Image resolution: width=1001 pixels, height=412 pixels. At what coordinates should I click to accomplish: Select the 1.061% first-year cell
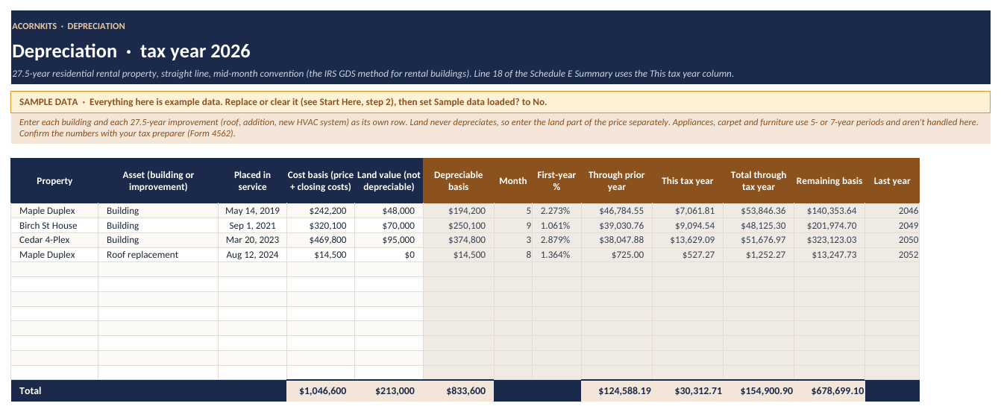coord(556,226)
